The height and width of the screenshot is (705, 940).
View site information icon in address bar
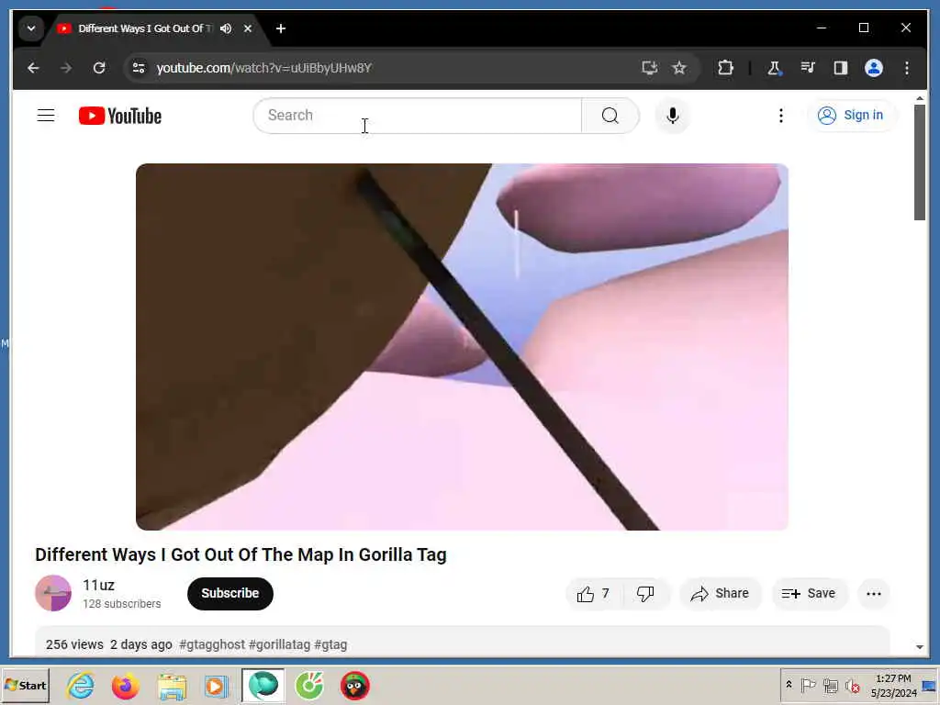pos(139,68)
